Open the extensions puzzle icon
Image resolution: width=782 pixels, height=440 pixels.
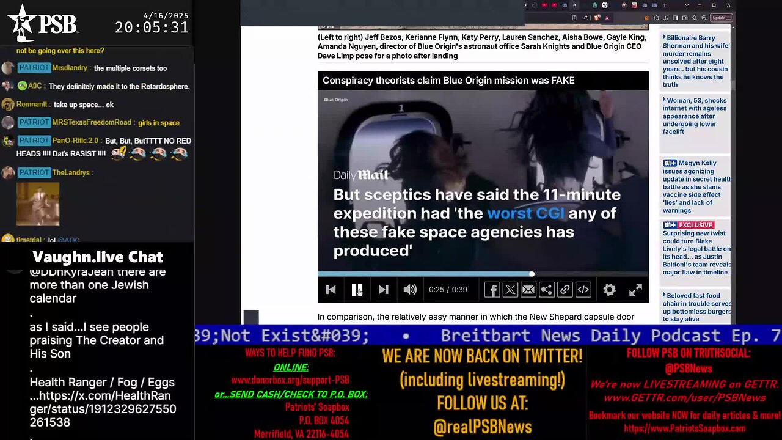pyautogui.click(x=656, y=18)
